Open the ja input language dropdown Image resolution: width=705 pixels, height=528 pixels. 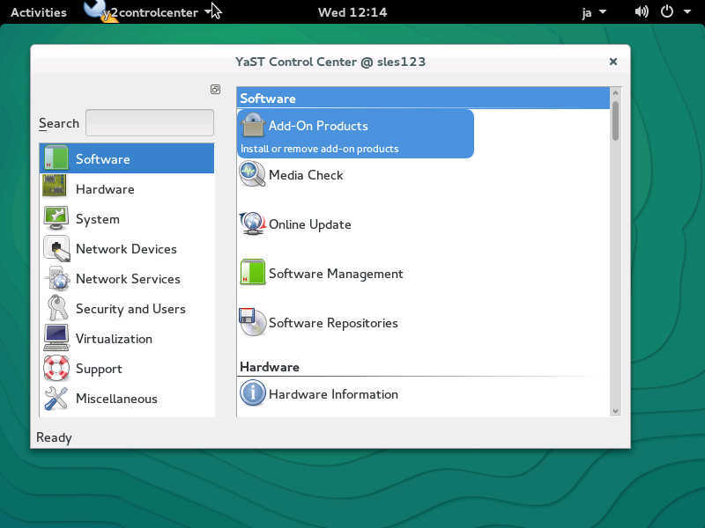594,12
